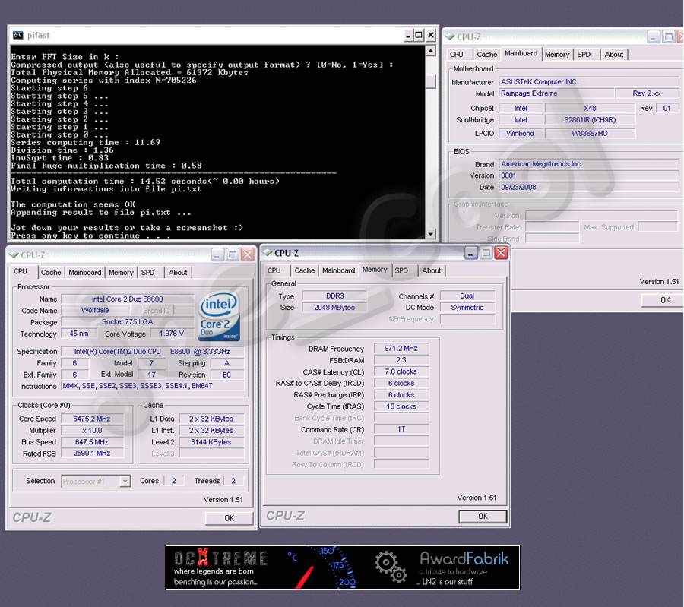Click OK in CPU-Z processor window

[229, 518]
